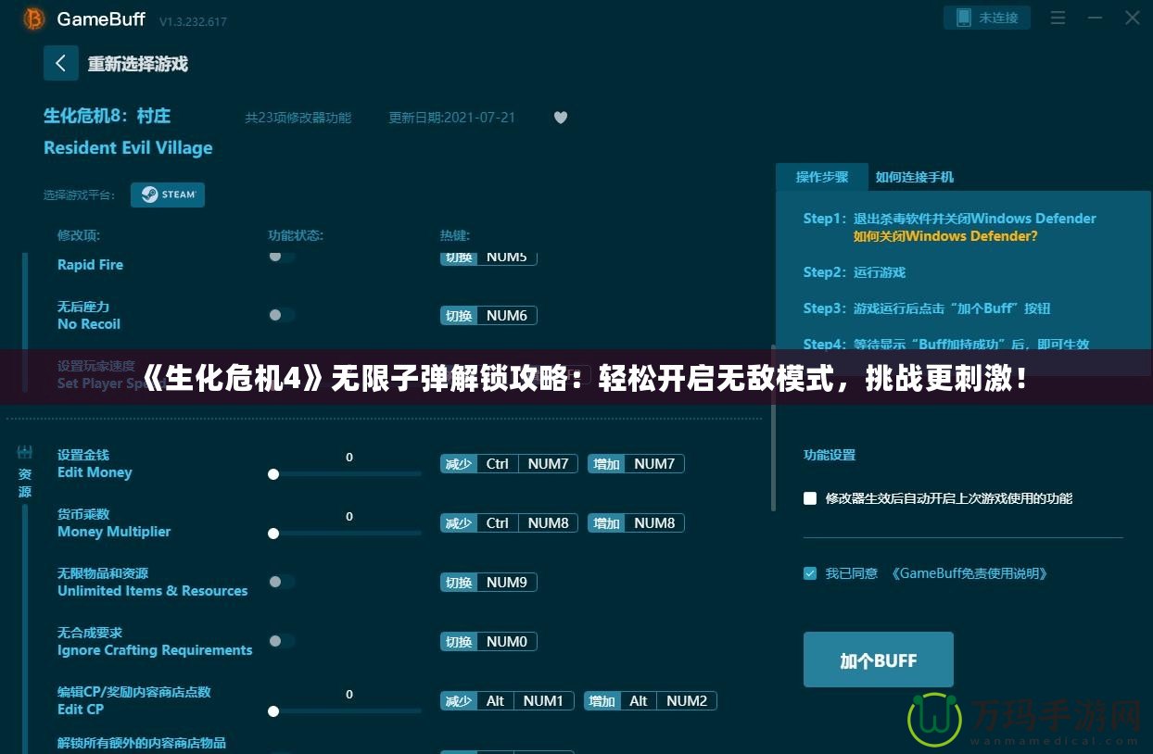
Task: Click the 共23项修改器功能 text
Action: 298,118
